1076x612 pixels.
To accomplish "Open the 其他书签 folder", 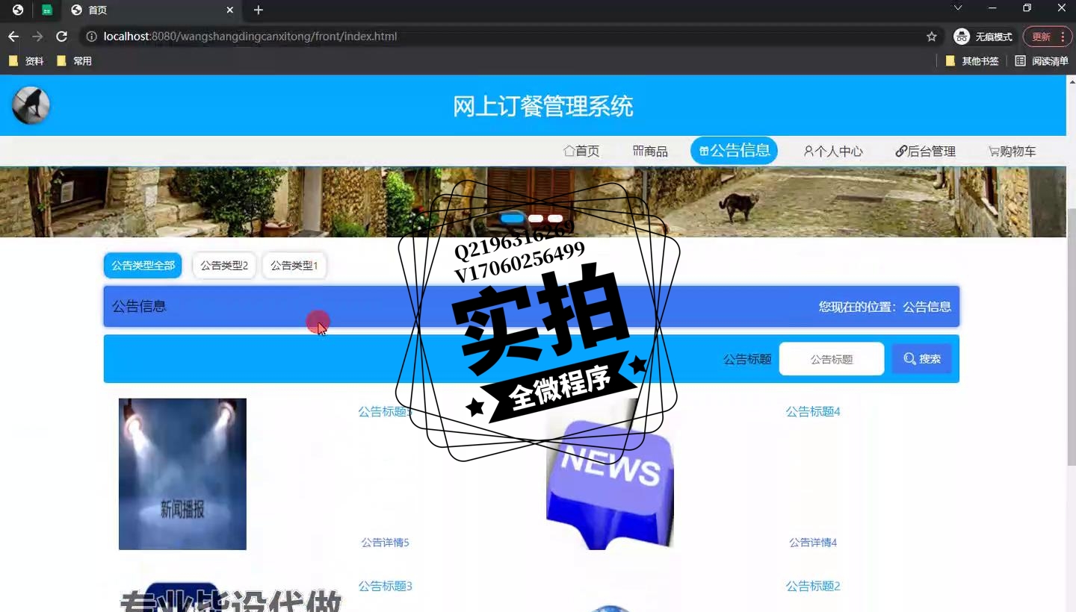I will [972, 61].
